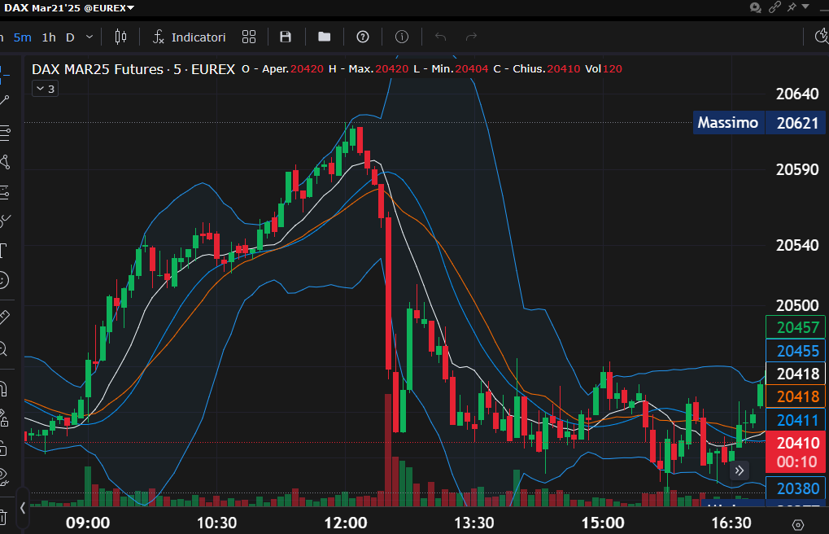Select the Ruler measure tool
Image resolution: width=829 pixels, height=534 pixels.
click(4, 316)
